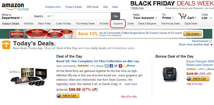Add Bond 50 collection to cart
This screenshot has width=214, height=105.
pyautogui.click(x=68, y=96)
